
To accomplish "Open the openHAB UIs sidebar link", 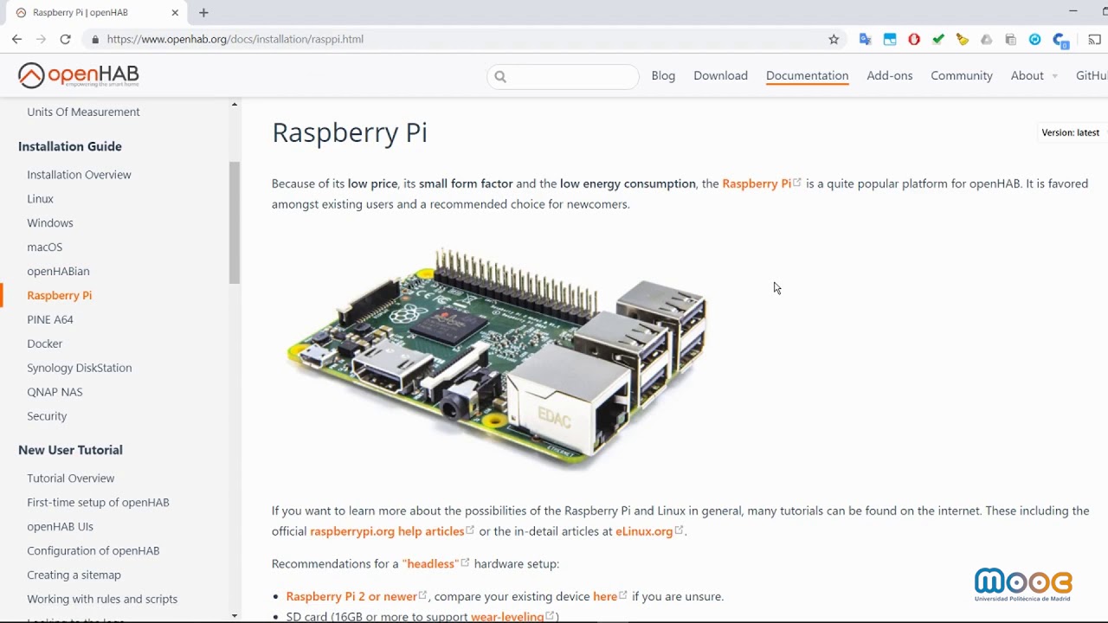I will [60, 526].
